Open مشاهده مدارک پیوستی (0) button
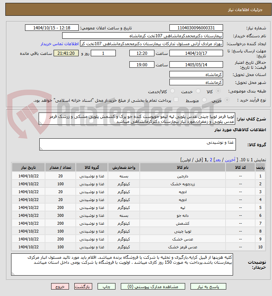This screenshot has height=296, width=272. tap(153, 286)
